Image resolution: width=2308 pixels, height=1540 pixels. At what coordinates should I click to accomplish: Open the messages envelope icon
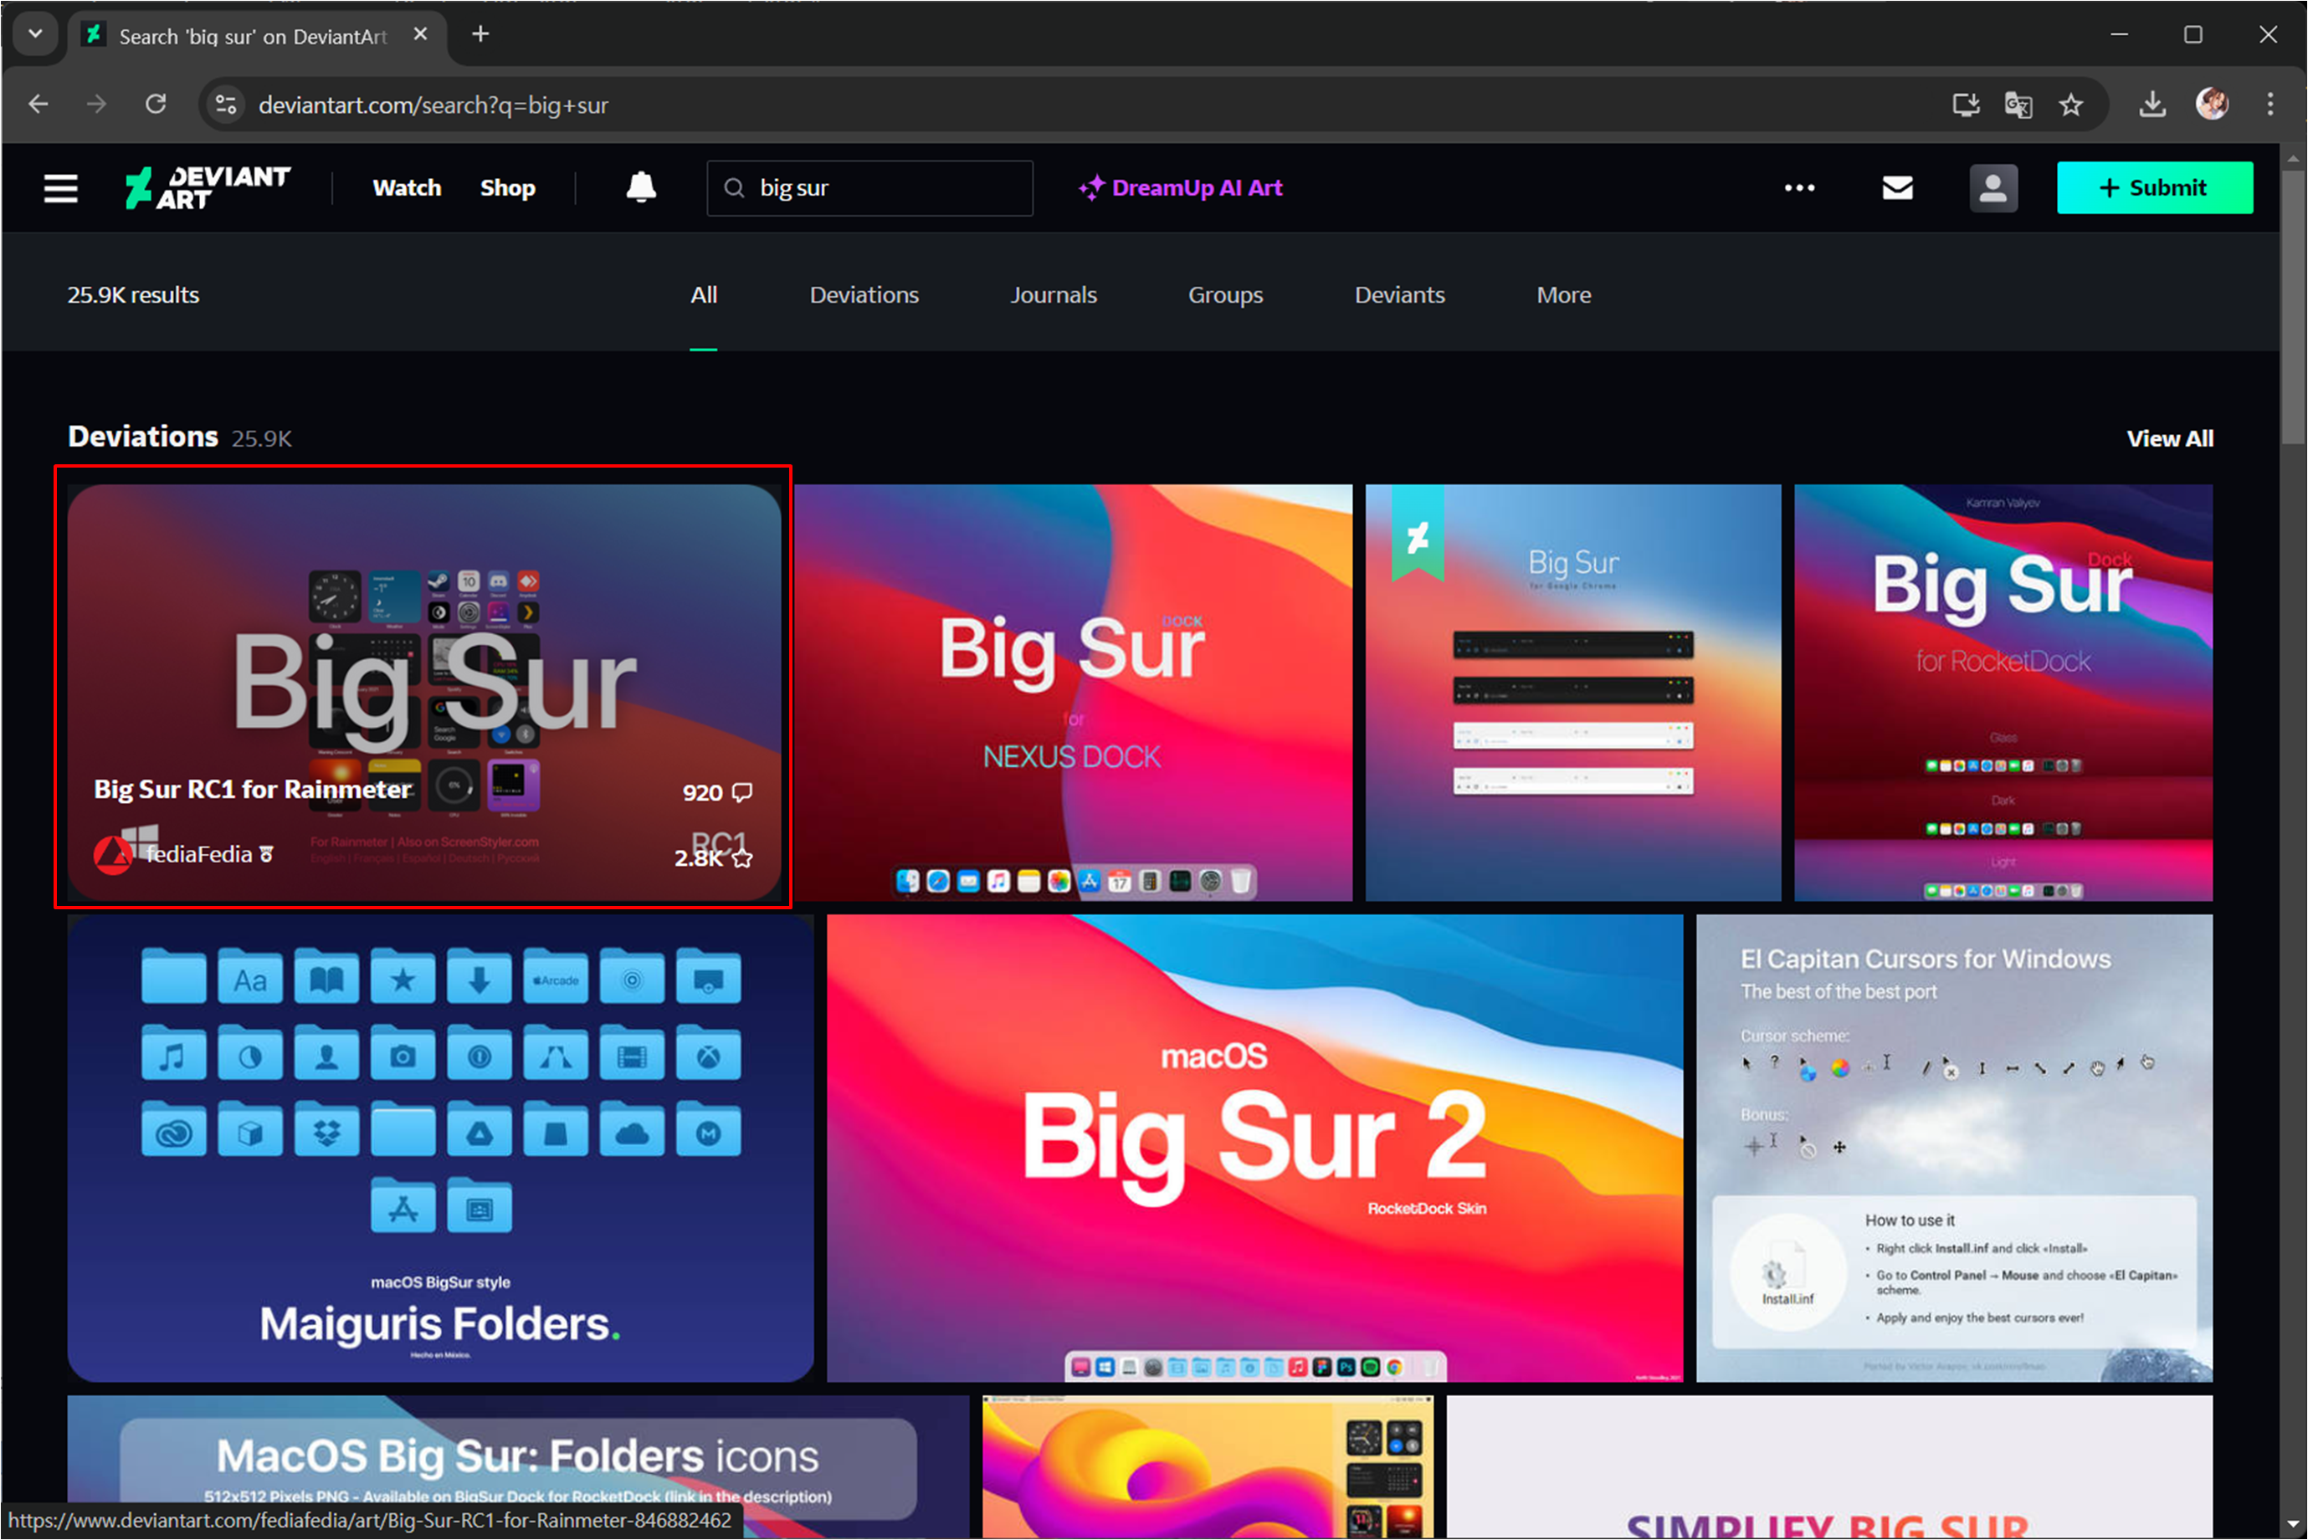pyautogui.click(x=1897, y=187)
